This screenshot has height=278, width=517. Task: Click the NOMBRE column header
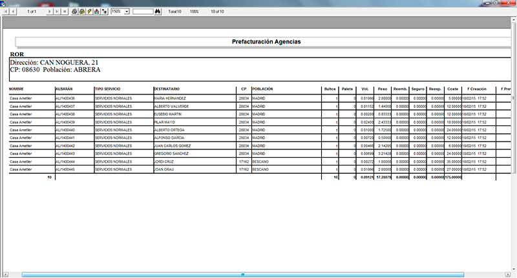coord(16,89)
